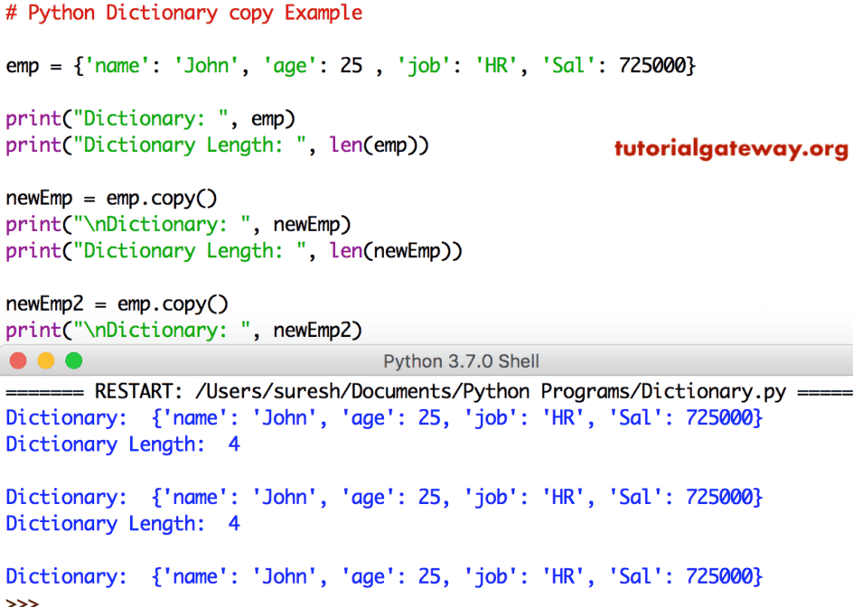Click the last Dictionary output line
This screenshot has height=607, width=853.
(380, 576)
